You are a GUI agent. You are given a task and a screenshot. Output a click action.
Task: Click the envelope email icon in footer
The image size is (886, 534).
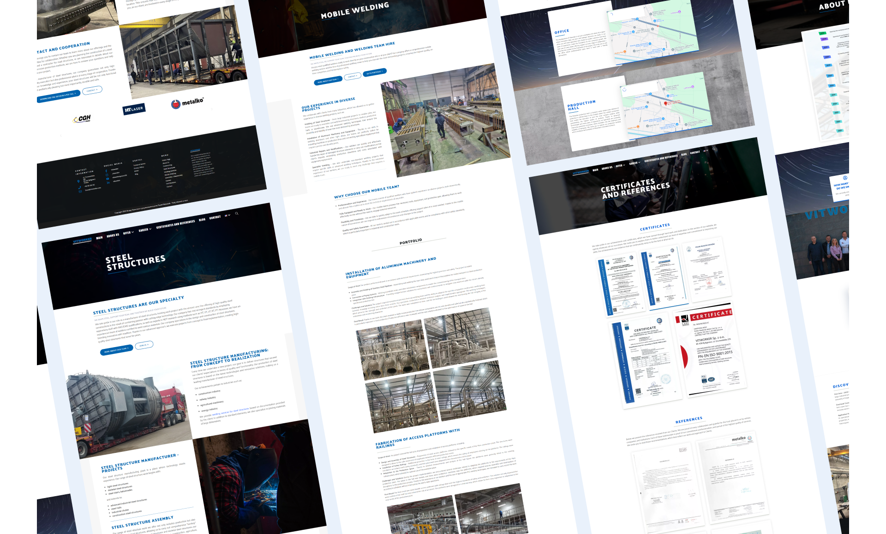point(80,191)
